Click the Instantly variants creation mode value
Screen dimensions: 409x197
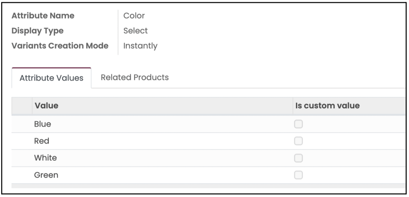(140, 46)
